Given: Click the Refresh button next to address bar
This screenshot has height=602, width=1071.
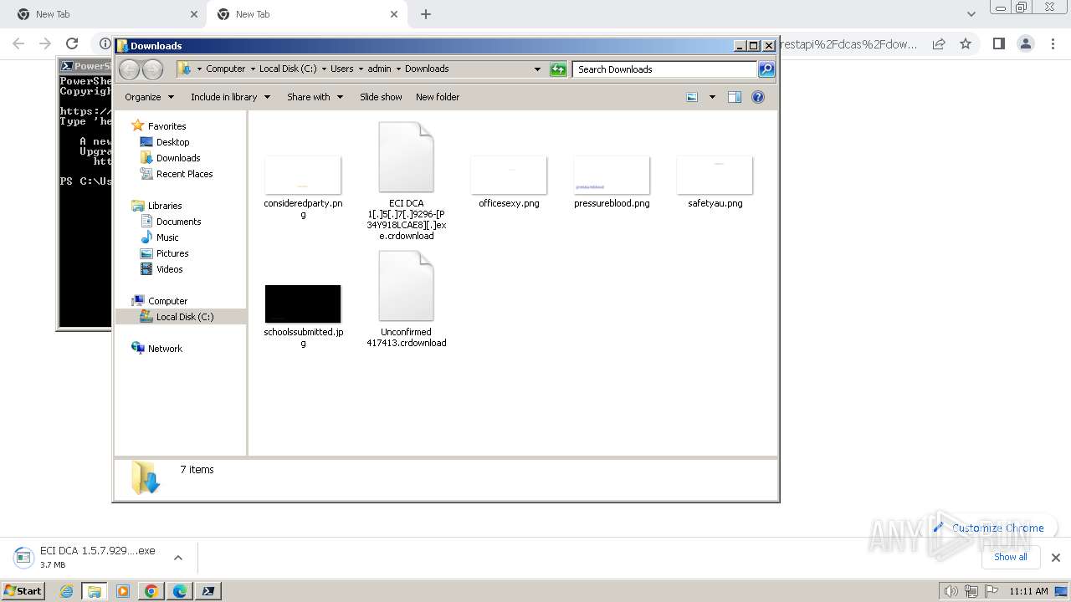Looking at the screenshot, I should (558, 69).
